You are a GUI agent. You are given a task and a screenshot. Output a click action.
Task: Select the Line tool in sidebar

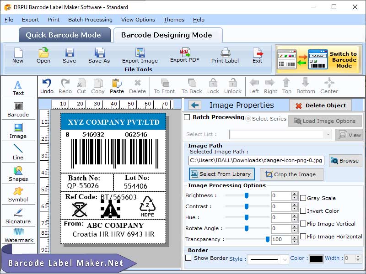[18, 152]
